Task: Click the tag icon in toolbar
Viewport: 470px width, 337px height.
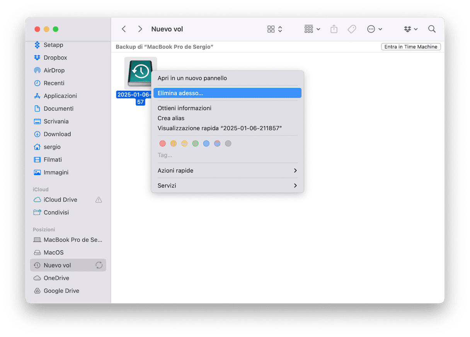Action: pos(352,29)
